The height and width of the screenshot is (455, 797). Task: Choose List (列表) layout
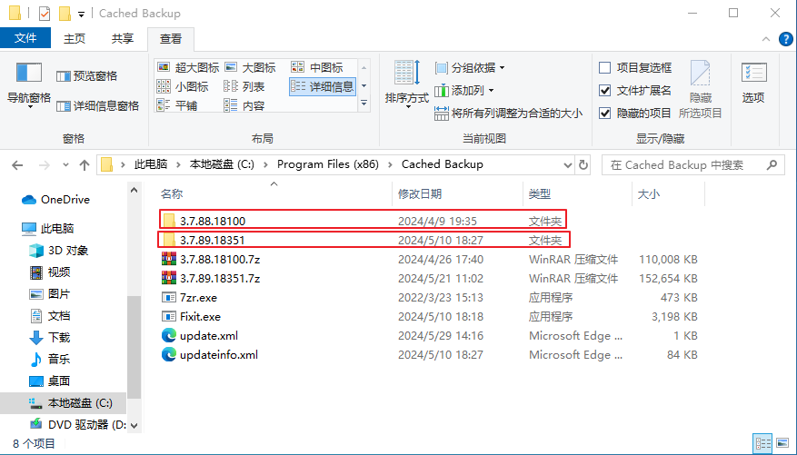[x=244, y=87]
